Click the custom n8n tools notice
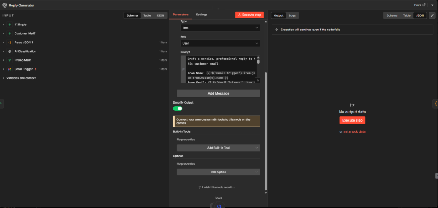 (216, 121)
